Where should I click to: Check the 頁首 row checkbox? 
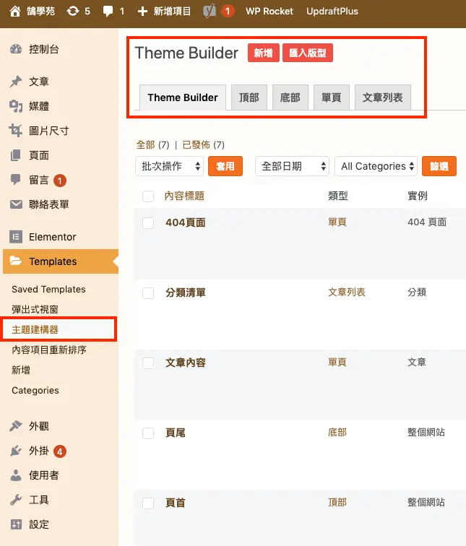[148, 503]
